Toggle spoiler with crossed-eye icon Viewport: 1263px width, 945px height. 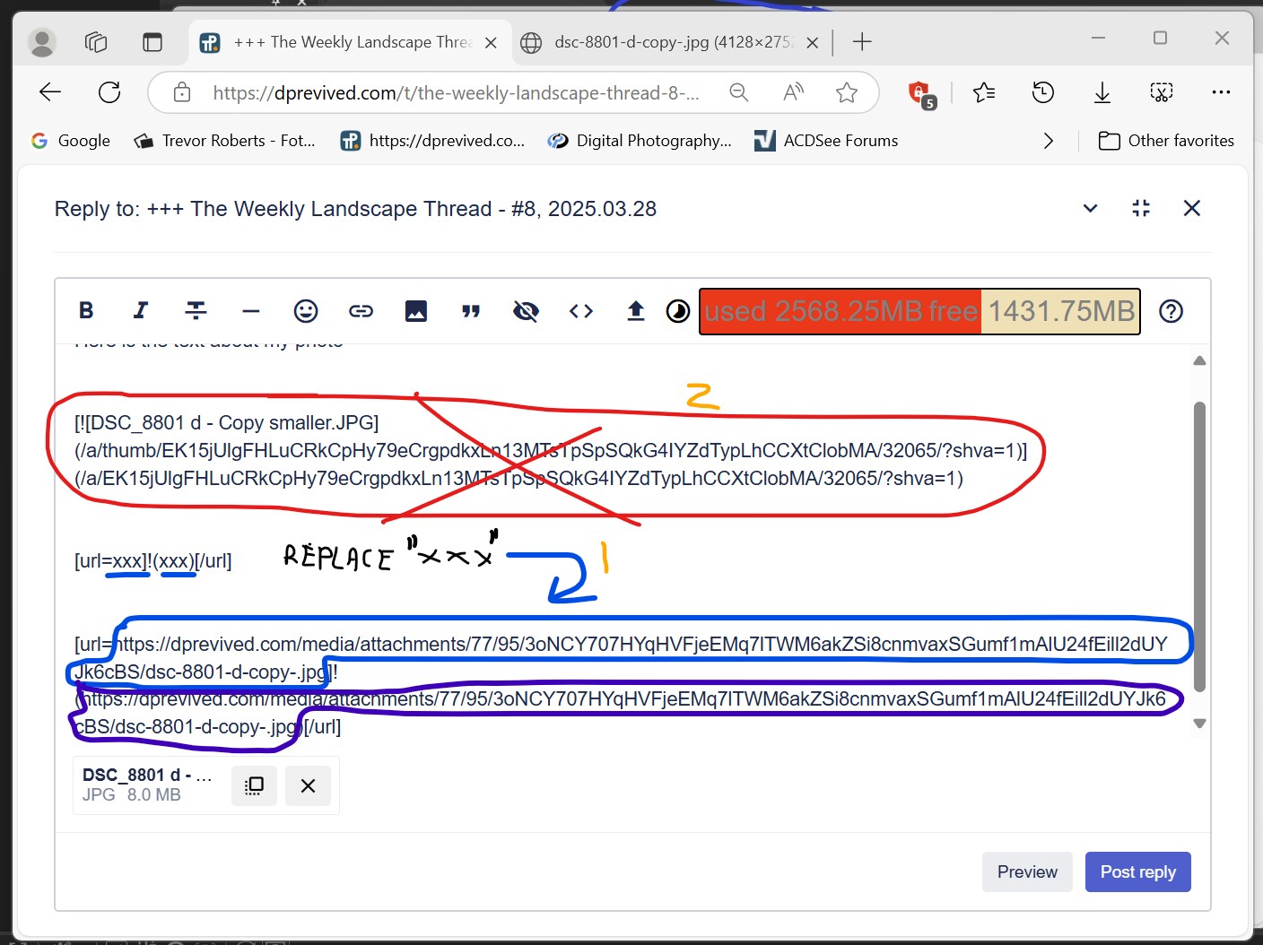[526, 311]
